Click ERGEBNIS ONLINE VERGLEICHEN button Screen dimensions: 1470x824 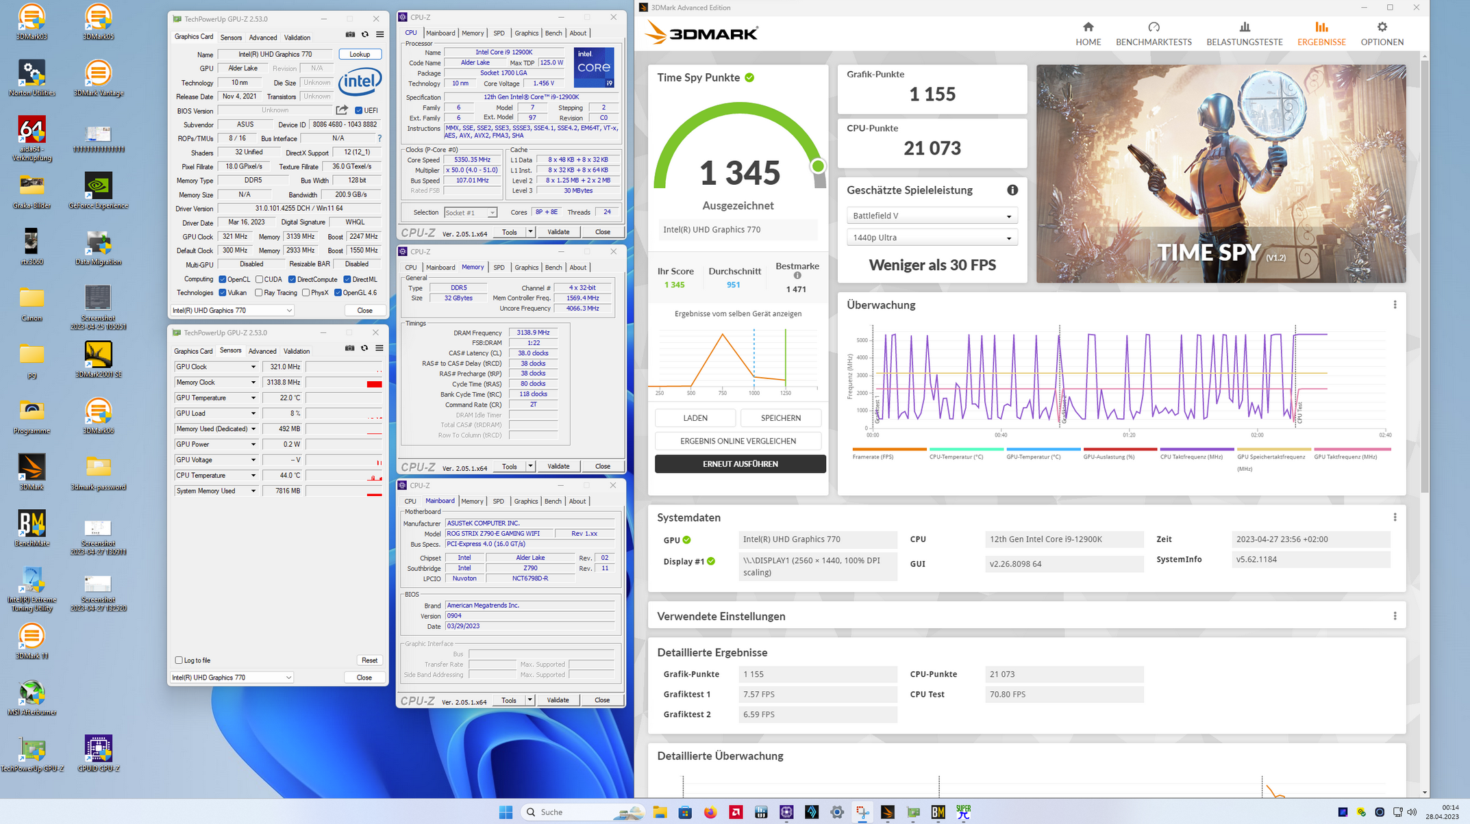point(738,441)
